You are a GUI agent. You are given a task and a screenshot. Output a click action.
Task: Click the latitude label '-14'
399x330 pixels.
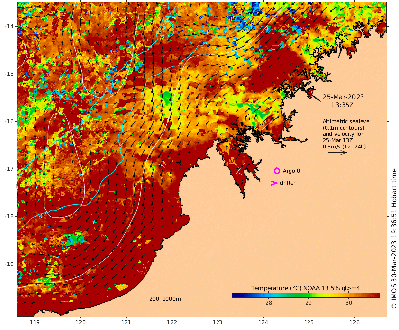[10, 26]
